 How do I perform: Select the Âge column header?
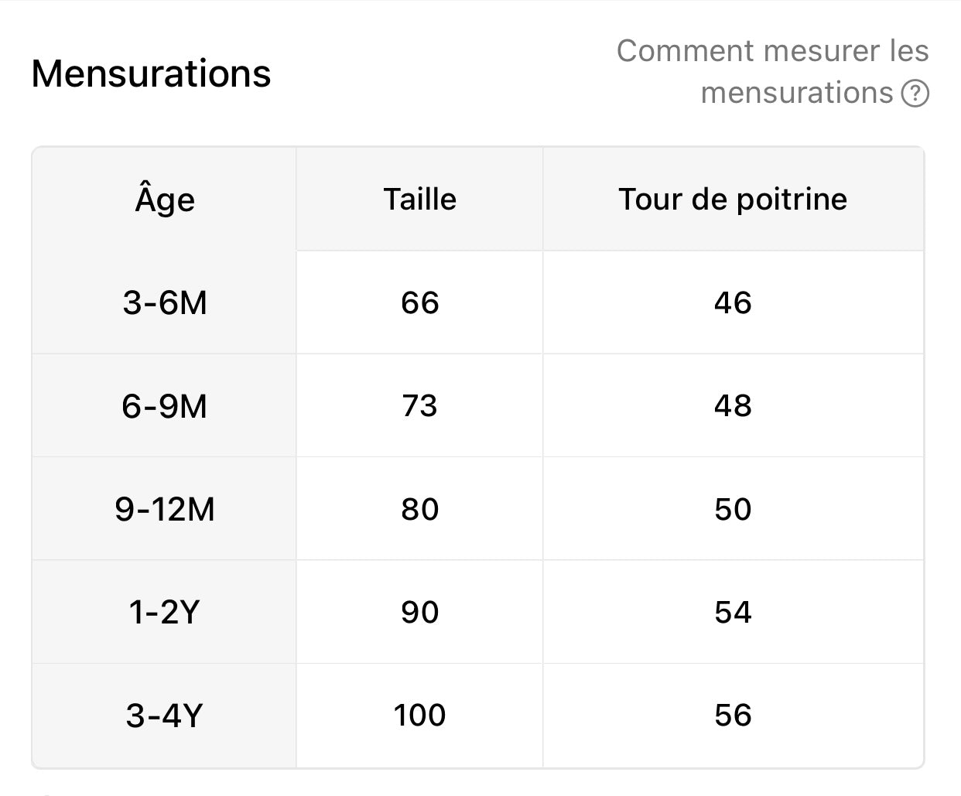pyautogui.click(x=164, y=199)
